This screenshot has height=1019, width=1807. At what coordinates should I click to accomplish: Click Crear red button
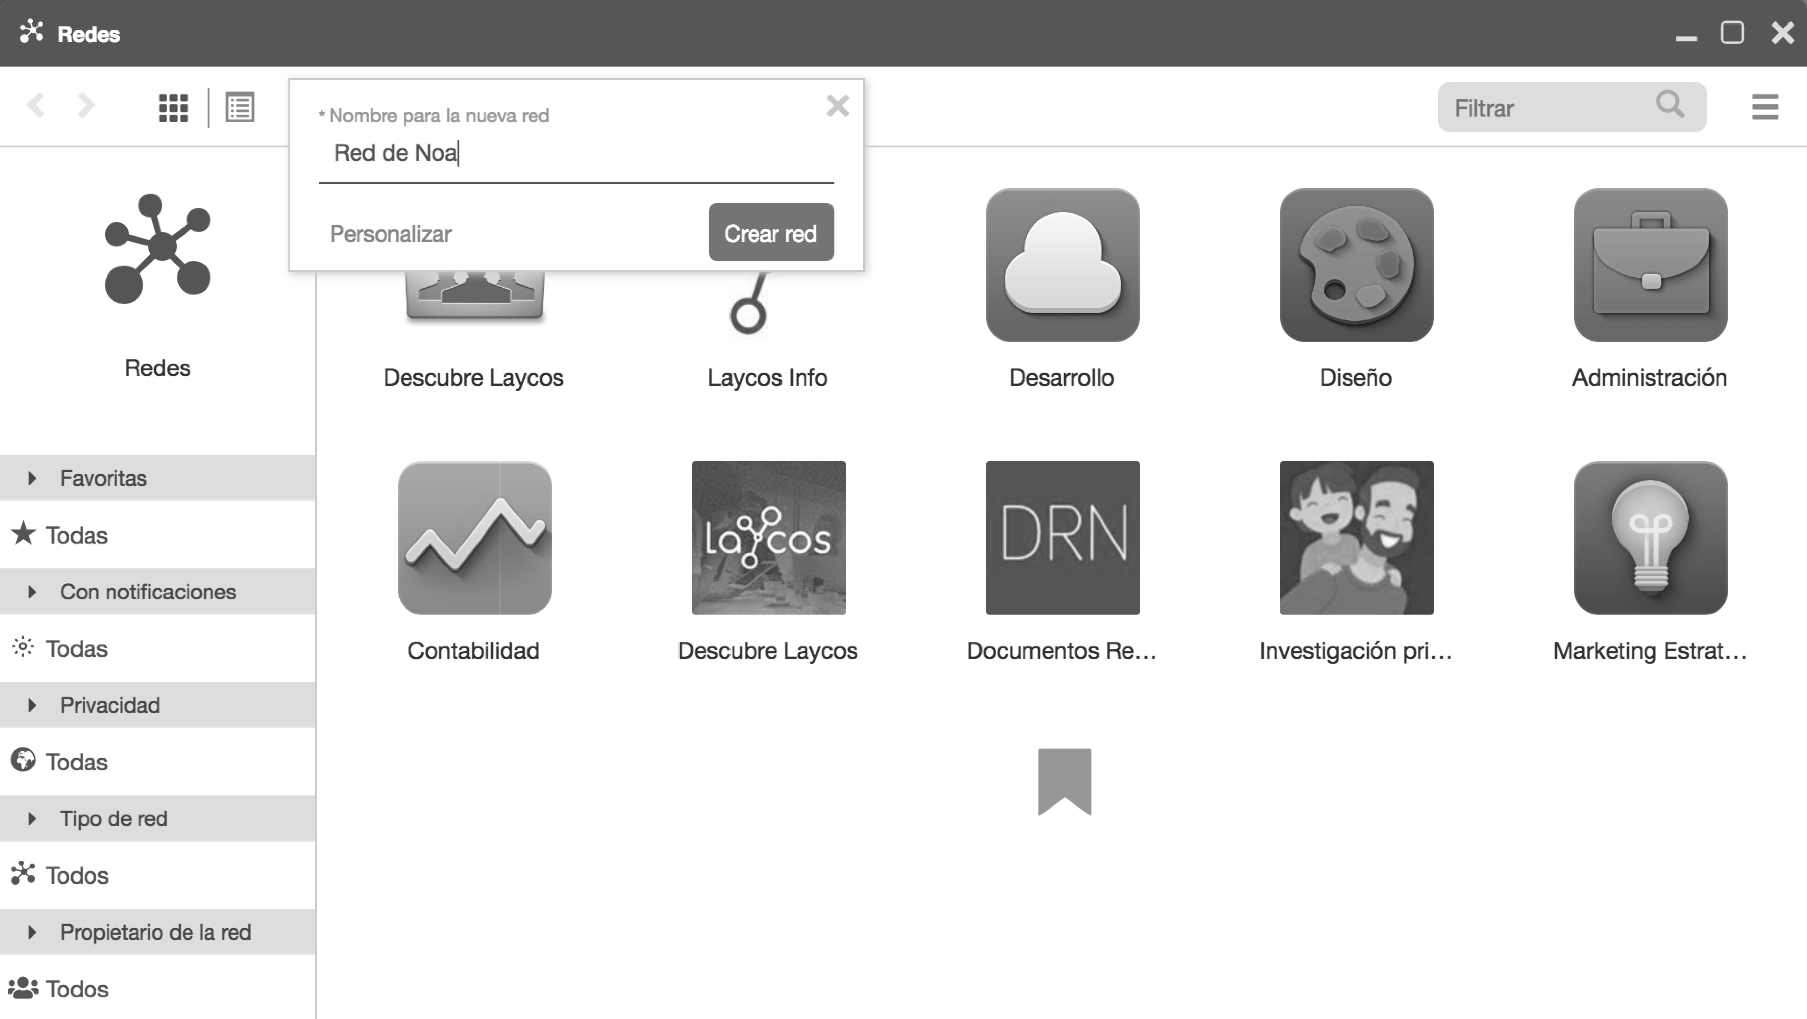(771, 232)
